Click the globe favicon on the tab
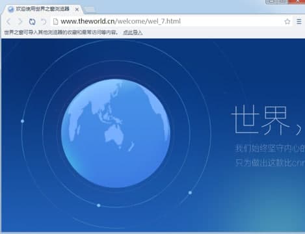 pos(10,9)
